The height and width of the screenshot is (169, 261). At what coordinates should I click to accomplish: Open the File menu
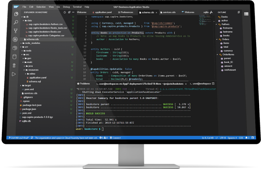(24, 7)
